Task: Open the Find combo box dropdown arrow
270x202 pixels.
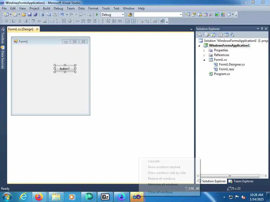Action: (181, 15)
